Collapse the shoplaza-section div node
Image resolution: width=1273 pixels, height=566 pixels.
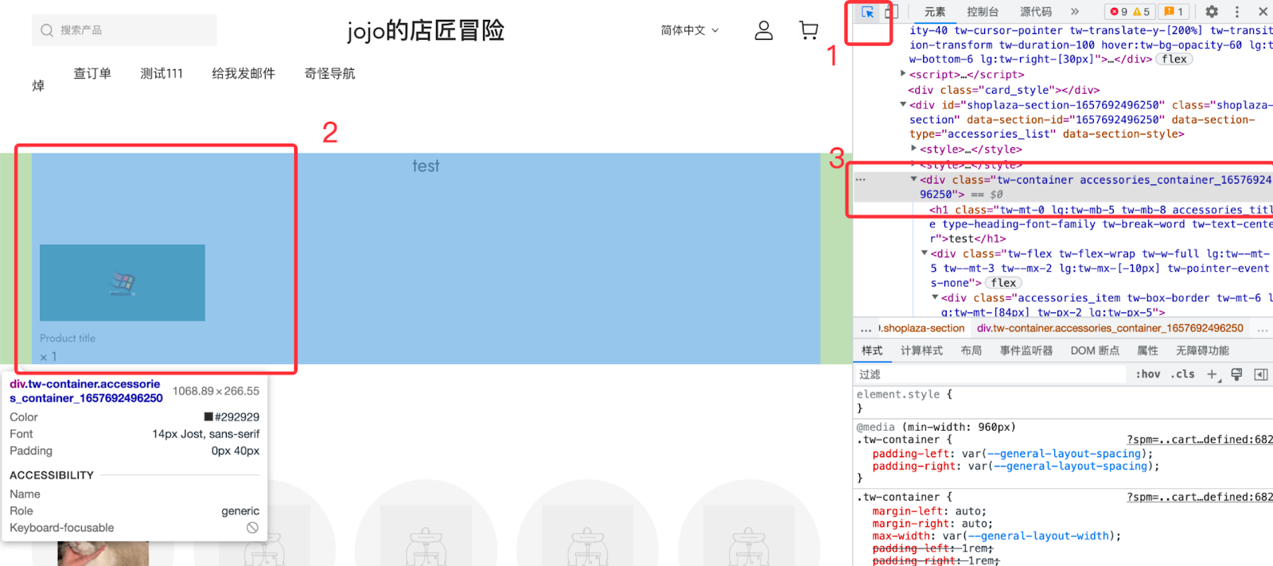(x=904, y=104)
